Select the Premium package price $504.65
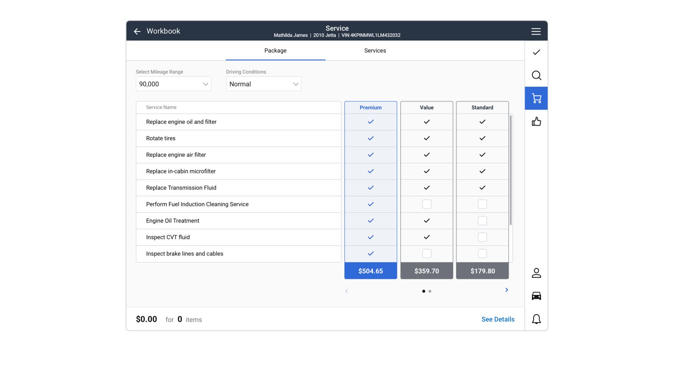This screenshot has width=674, height=379. tap(370, 271)
